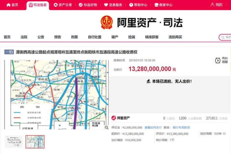Click the heart icon by 交易服务
231x154 pixels.
coord(106,5)
